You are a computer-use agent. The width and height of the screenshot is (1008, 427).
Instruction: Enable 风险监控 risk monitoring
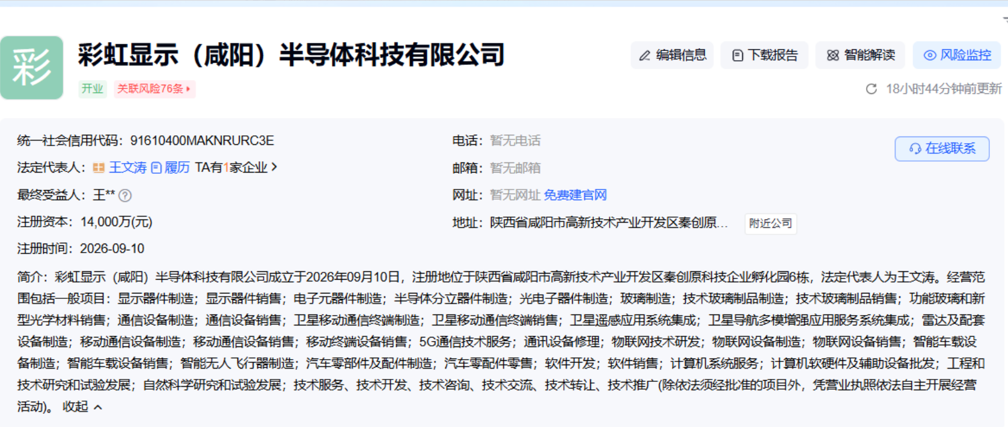(x=957, y=55)
